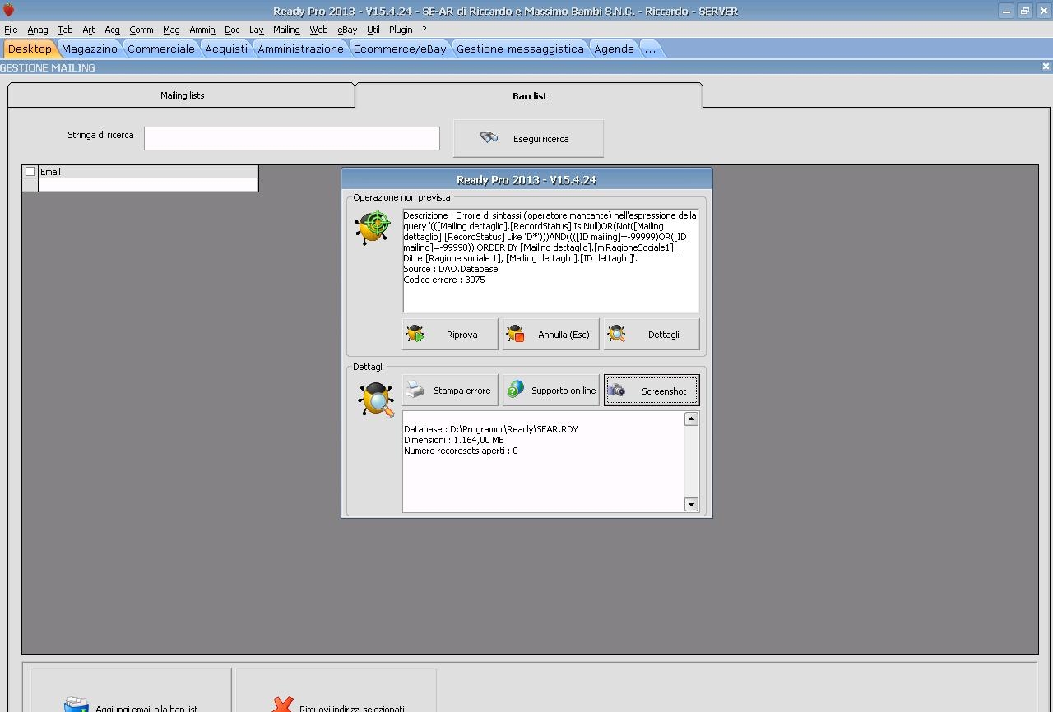1053x712 pixels.
Task: Click the Annulla bug stop icon
Action: click(x=516, y=335)
